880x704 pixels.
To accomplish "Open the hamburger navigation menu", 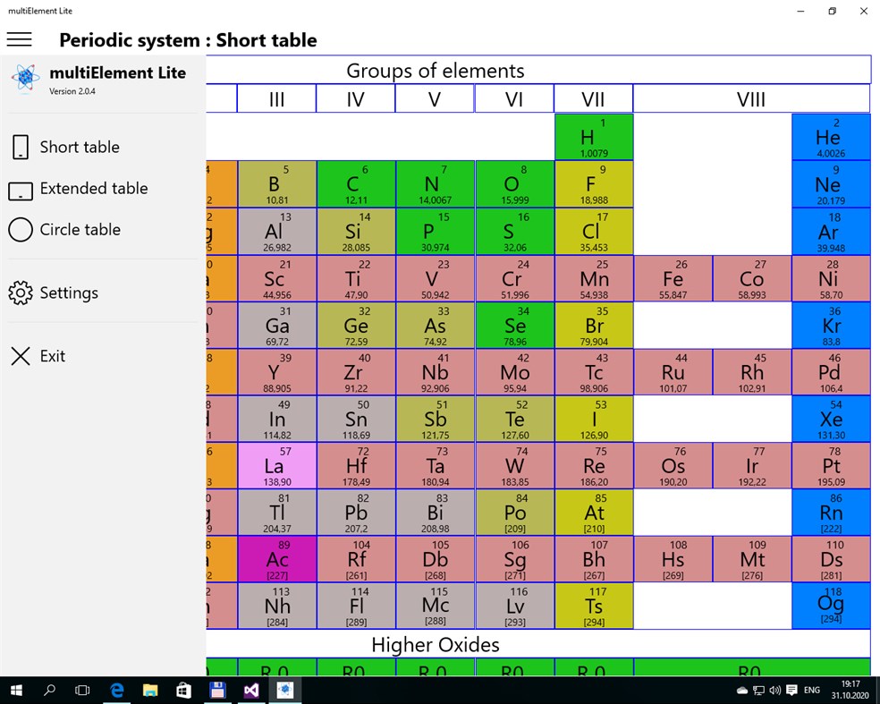I will 20,38.
